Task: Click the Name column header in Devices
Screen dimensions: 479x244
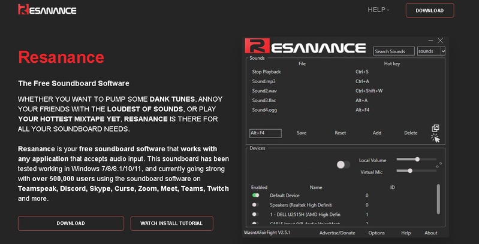Action: coord(316,187)
